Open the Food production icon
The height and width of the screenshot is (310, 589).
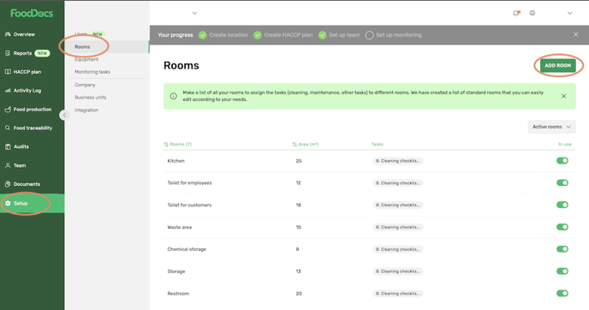point(8,110)
